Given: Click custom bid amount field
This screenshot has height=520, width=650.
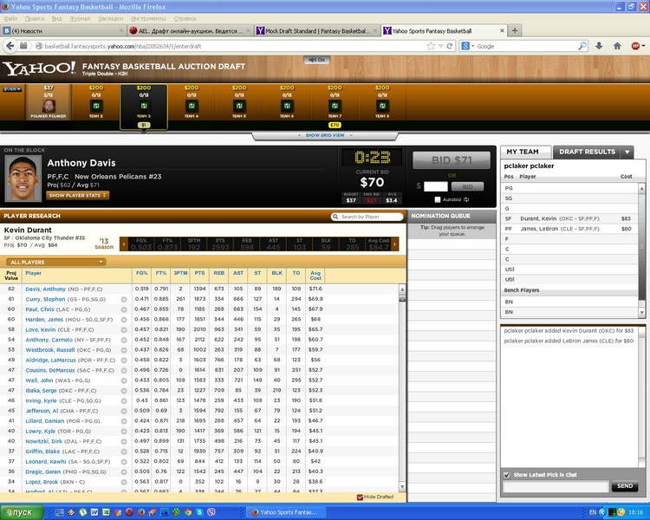Looking at the screenshot, I should [x=435, y=186].
